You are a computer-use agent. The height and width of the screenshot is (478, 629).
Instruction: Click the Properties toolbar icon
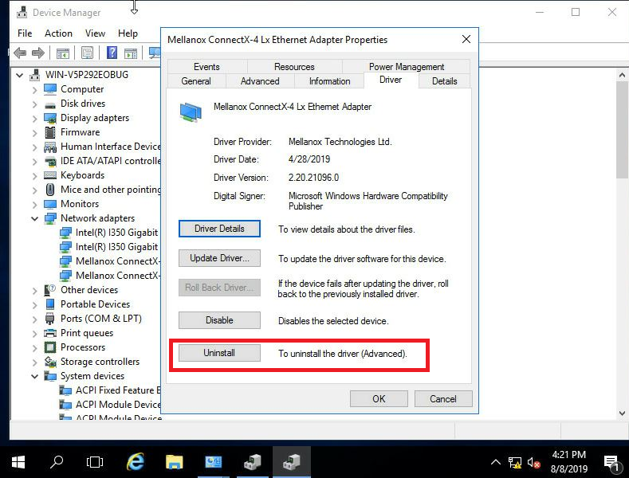87,53
